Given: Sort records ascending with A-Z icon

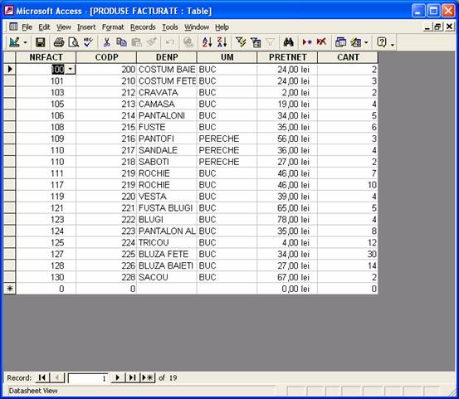Looking at the screenshot, I should pos(207,42).
